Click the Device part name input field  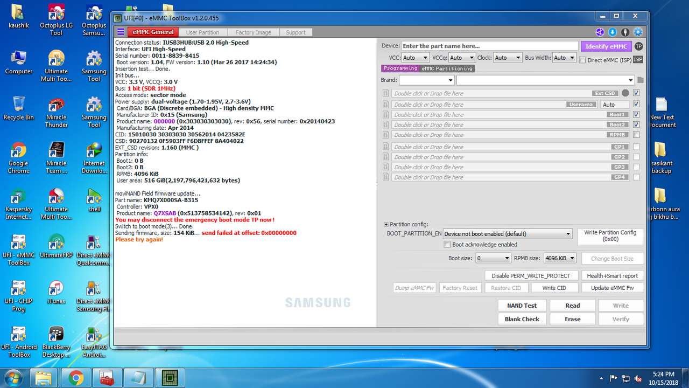click(x=489, y=46)
